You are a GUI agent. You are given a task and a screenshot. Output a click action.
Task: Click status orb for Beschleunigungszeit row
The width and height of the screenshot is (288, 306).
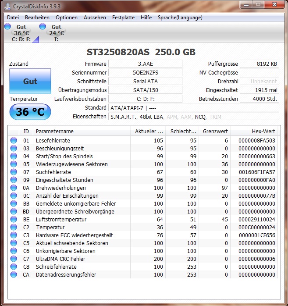tap(14, 148)
